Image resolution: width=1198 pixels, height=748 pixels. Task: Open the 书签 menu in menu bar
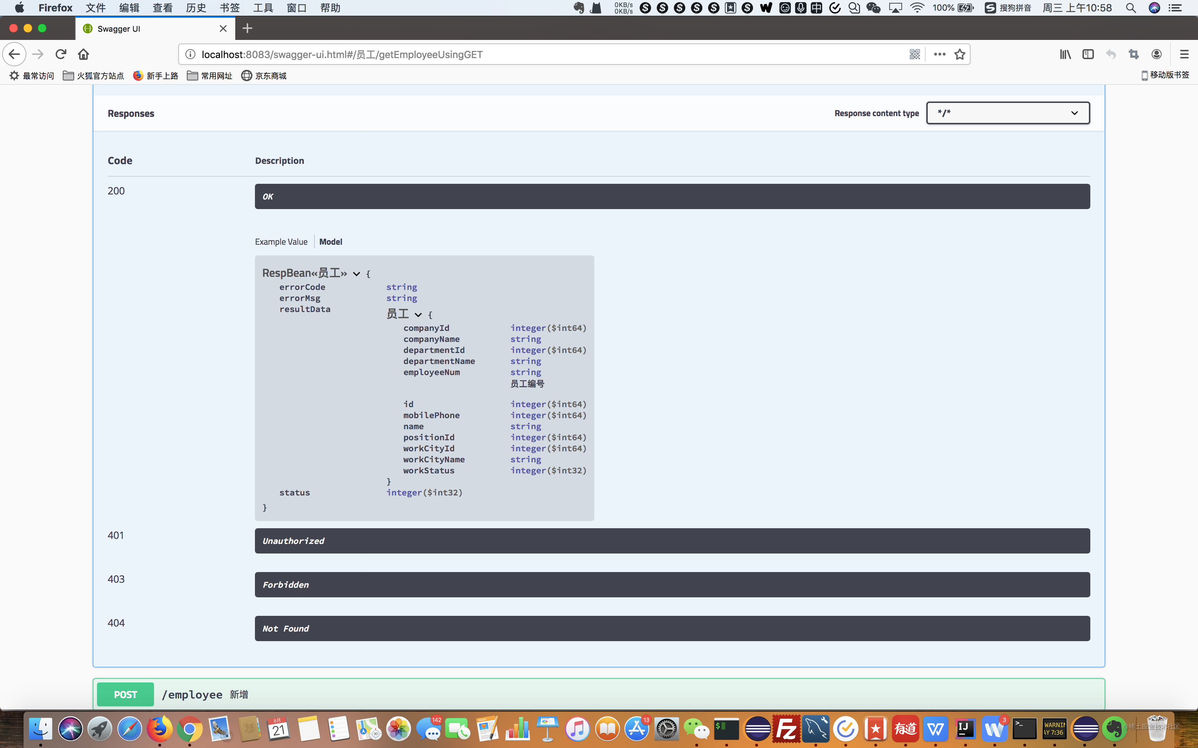[x=229, y=8]
